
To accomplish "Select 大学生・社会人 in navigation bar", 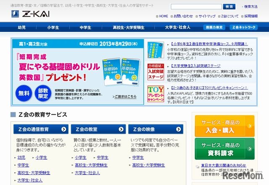I will (177, 27).
